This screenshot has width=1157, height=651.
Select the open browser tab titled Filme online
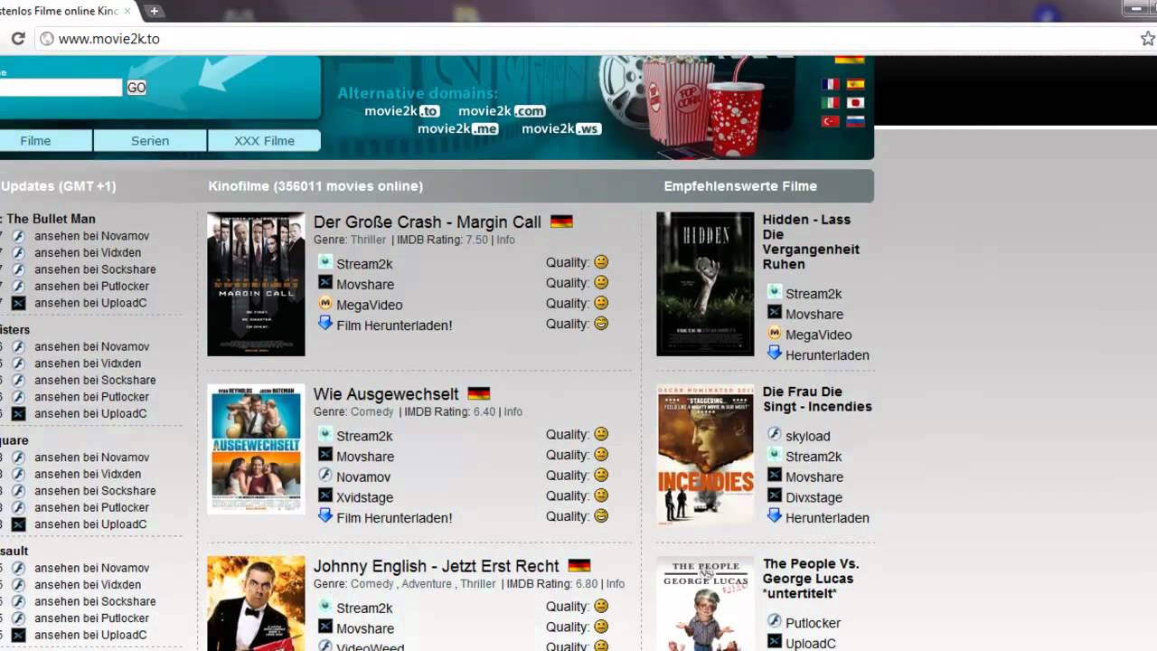pos(63,11)
